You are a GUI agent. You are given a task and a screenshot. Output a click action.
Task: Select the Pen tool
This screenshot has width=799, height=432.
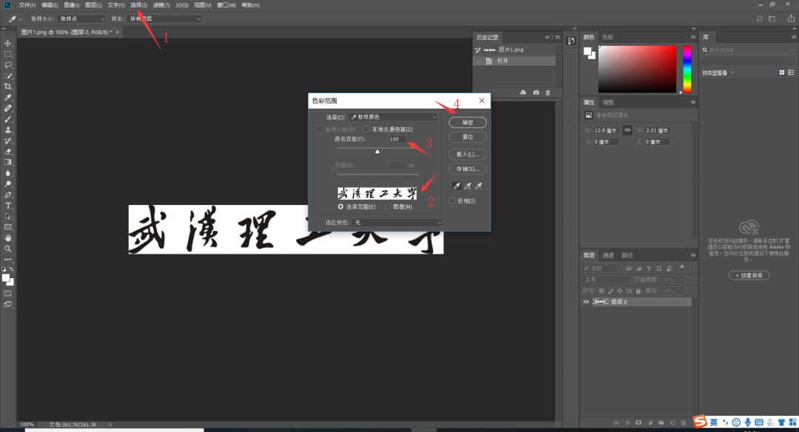pyautogui.click(x=7, y=195)
